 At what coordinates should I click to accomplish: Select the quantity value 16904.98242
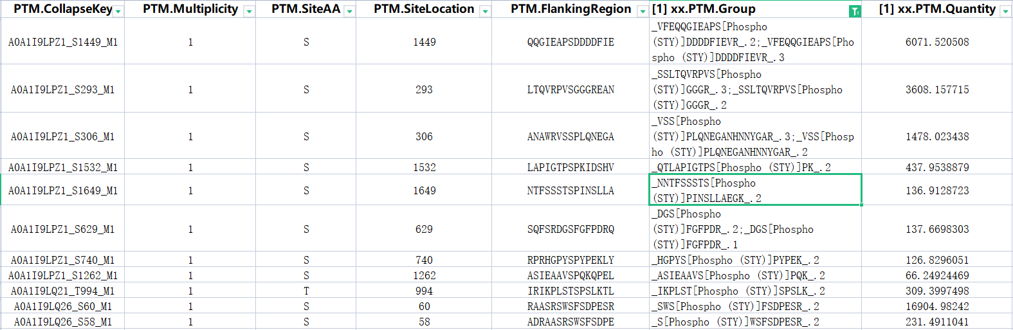(x=936, y=306)
